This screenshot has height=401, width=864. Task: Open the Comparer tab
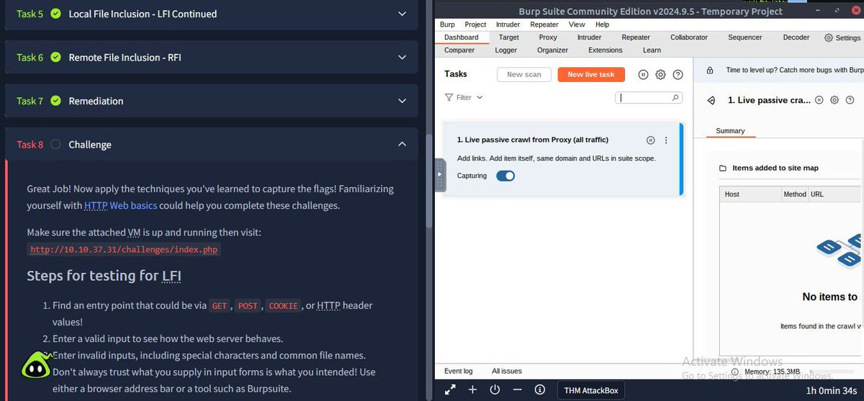coord(459,50)
